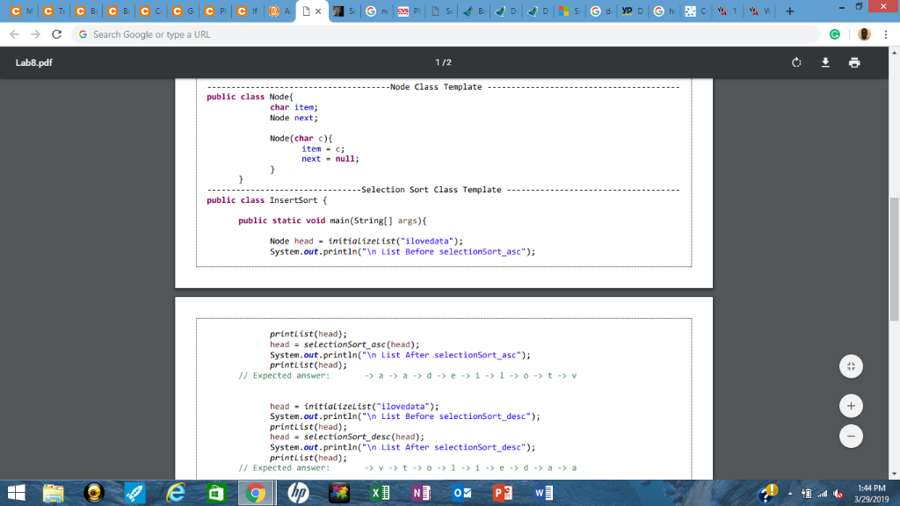Viewport: 900px width, 506px height.
Task: Click the page vertical scrollbar thumb
Action: coord(894,259)
